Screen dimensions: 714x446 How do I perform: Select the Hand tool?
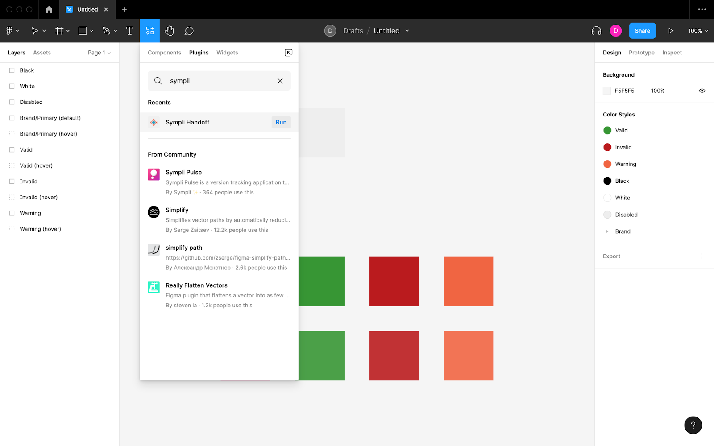coord(170,31)
